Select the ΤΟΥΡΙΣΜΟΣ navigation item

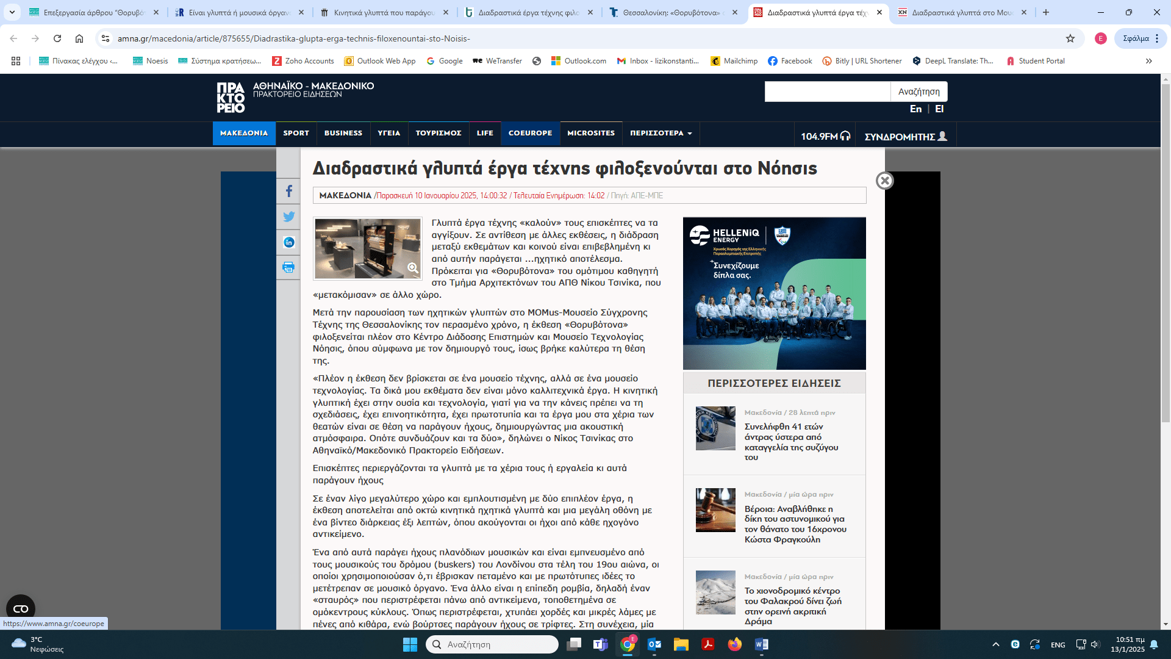pyautogui.click(x=438, y=133)
